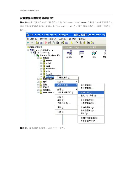This screenshot has height=187, width=132.
Task: Expand the 安全性 folder node
Action: (x=38, y=87)
